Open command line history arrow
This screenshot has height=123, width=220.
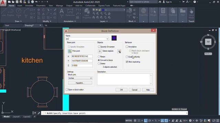coord(187,113)
